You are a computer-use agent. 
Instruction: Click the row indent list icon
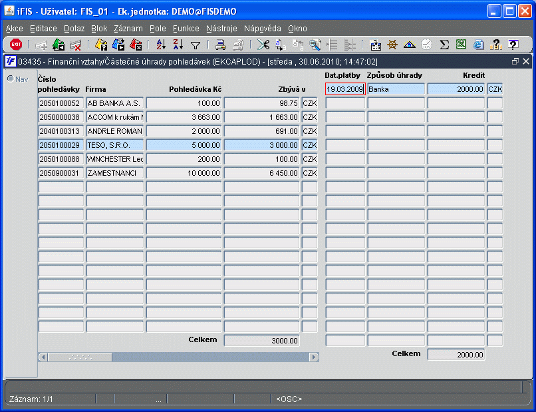coord(332,45)
